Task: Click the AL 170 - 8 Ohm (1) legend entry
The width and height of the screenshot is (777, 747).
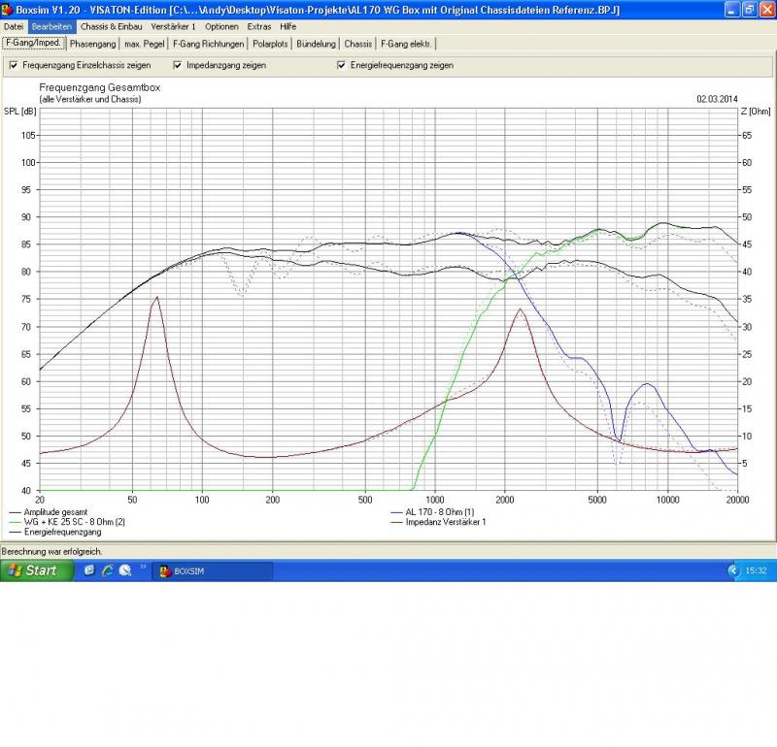Action: point(432,512)
